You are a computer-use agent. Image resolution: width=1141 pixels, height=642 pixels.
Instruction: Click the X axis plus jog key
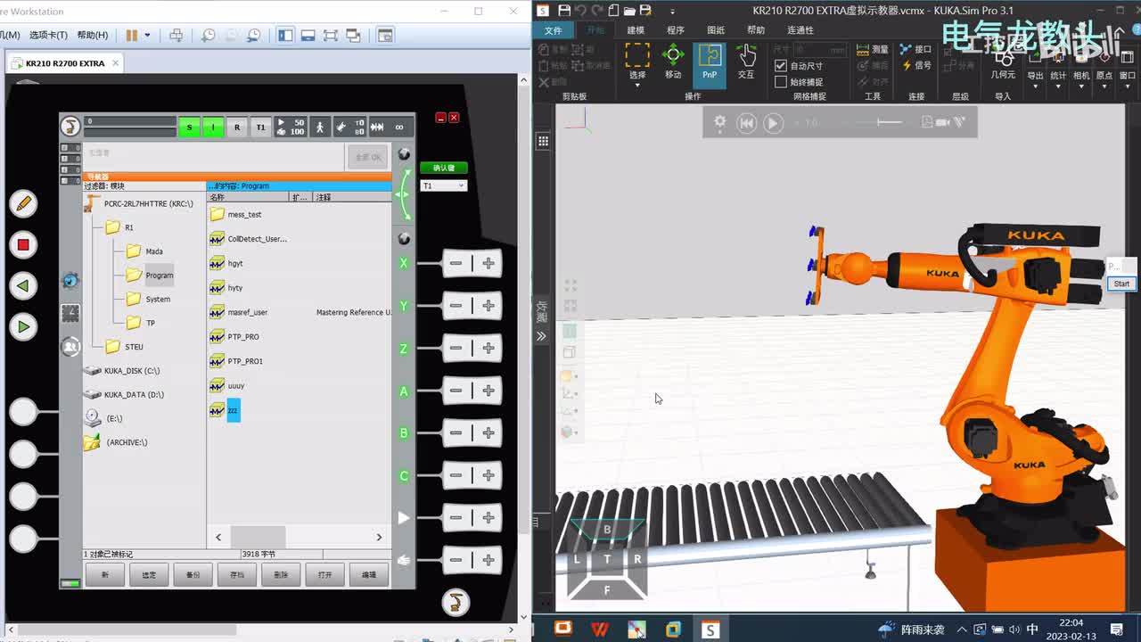[488, 263]
